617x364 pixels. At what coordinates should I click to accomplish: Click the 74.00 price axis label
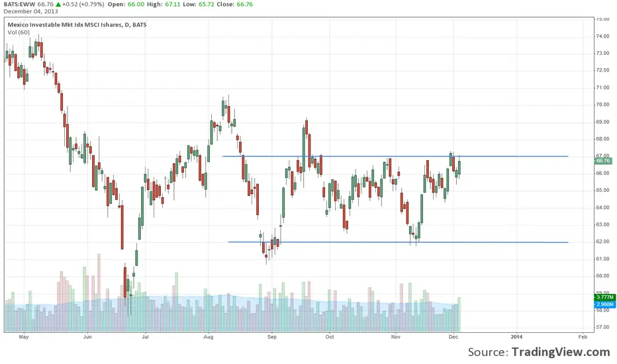602,36
